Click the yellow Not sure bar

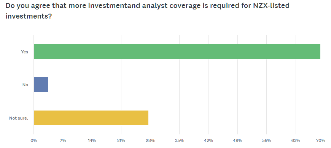coord(91,118)
